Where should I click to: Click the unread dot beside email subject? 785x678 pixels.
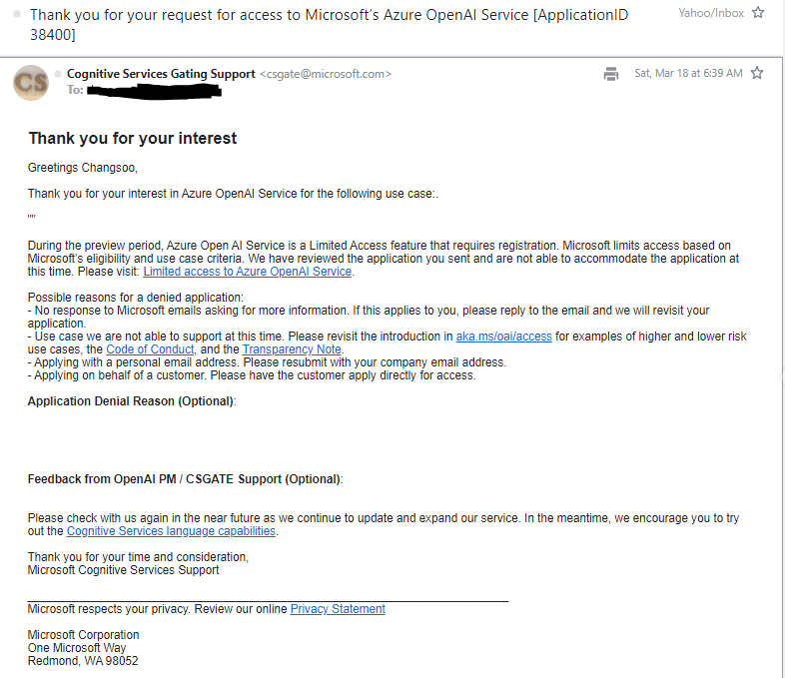(17, 15)
